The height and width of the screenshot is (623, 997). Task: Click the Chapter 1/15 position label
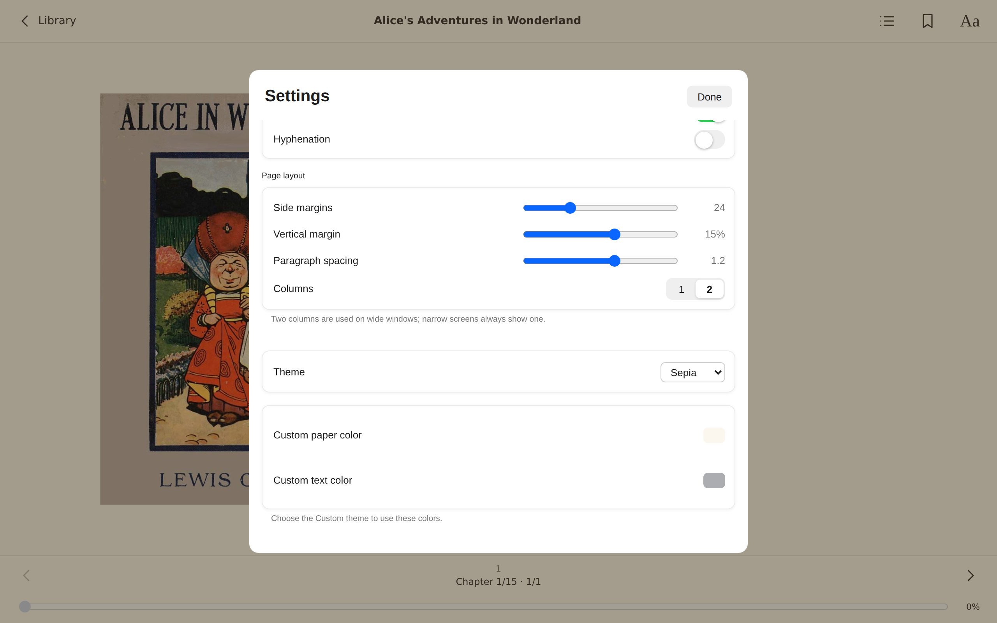(498, 581)
